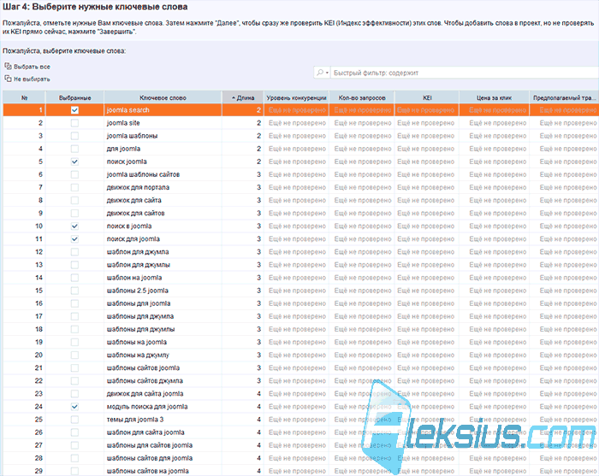This screenshot has width=599, height=476.
Task: Click the Кол-во запросов column header
Action: (x=362, y=97)
